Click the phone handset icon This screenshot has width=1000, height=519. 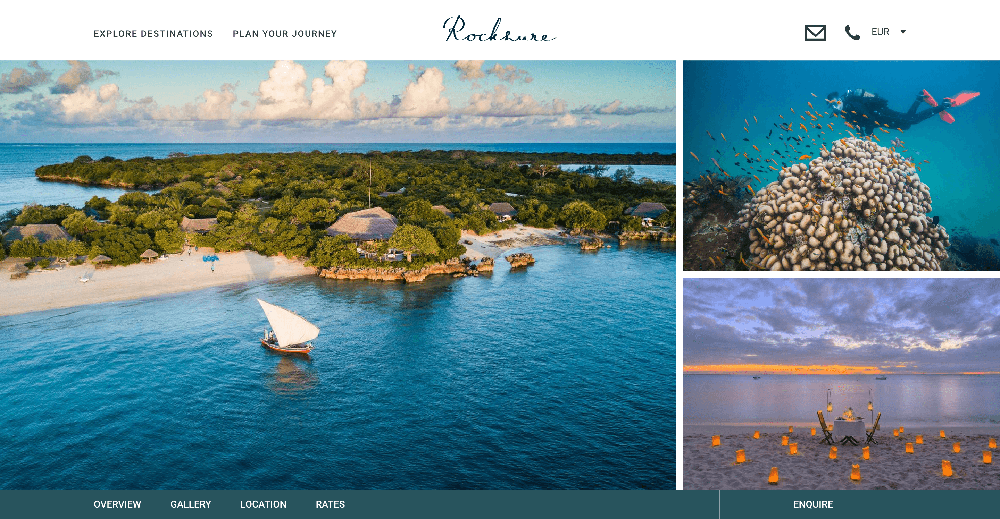pyautogui.click(x=852, y=33)
